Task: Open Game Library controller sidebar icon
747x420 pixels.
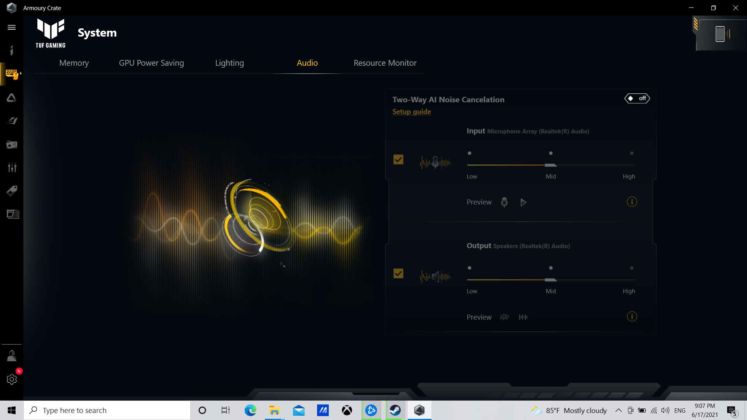Action: pyautogui.click(x=12, y=145)
